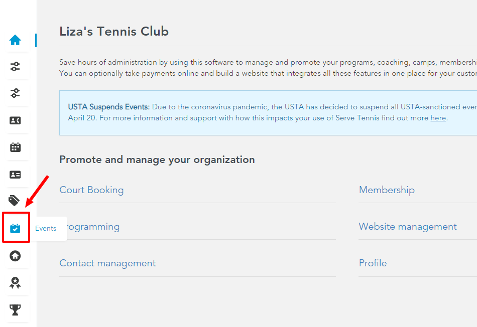Open the Court Booking link
477x327 pixels.
[x=91, y=190]
